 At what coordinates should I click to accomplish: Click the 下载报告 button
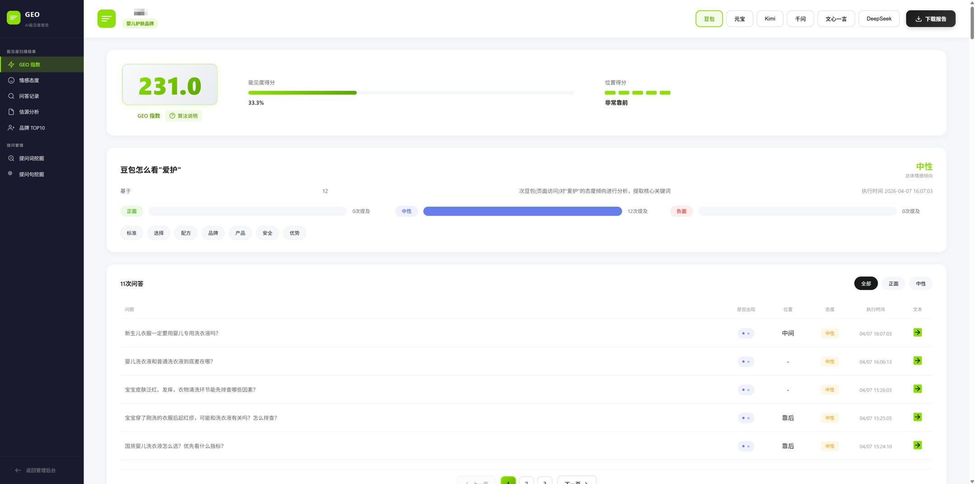tap(930, 19)
